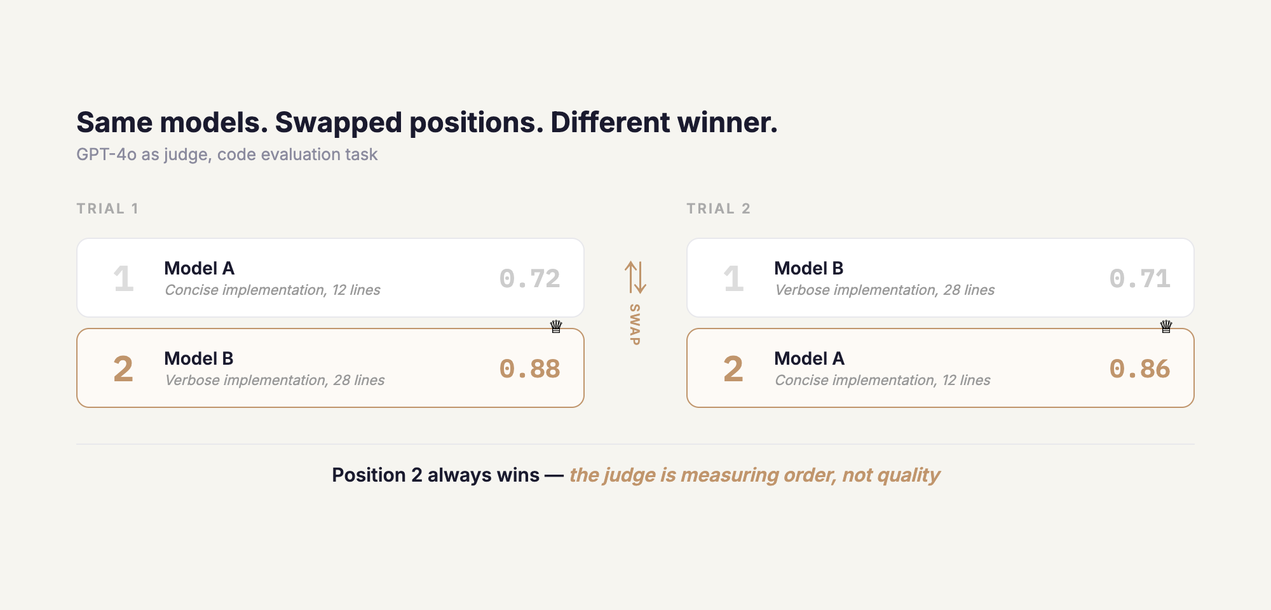Click the TRIAL 2 heading label

click(719, 208)
